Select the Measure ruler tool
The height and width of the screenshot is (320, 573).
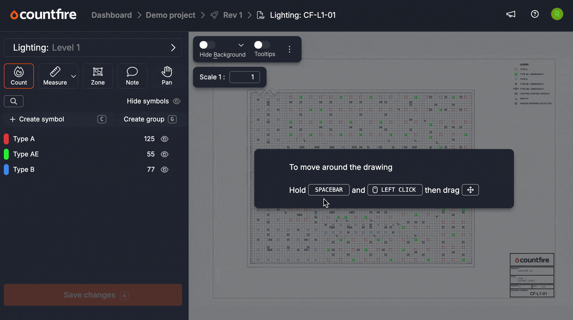tap(55, 76)
